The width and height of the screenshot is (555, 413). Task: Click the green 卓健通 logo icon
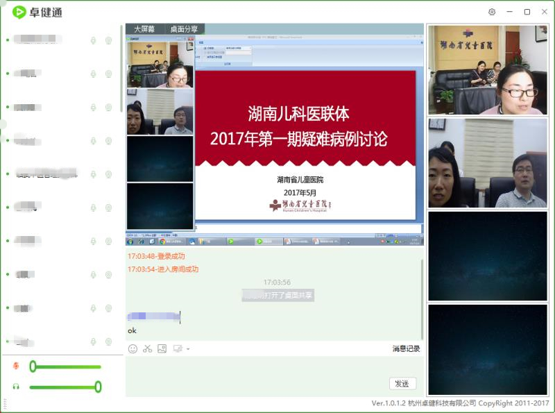point(19,12)
